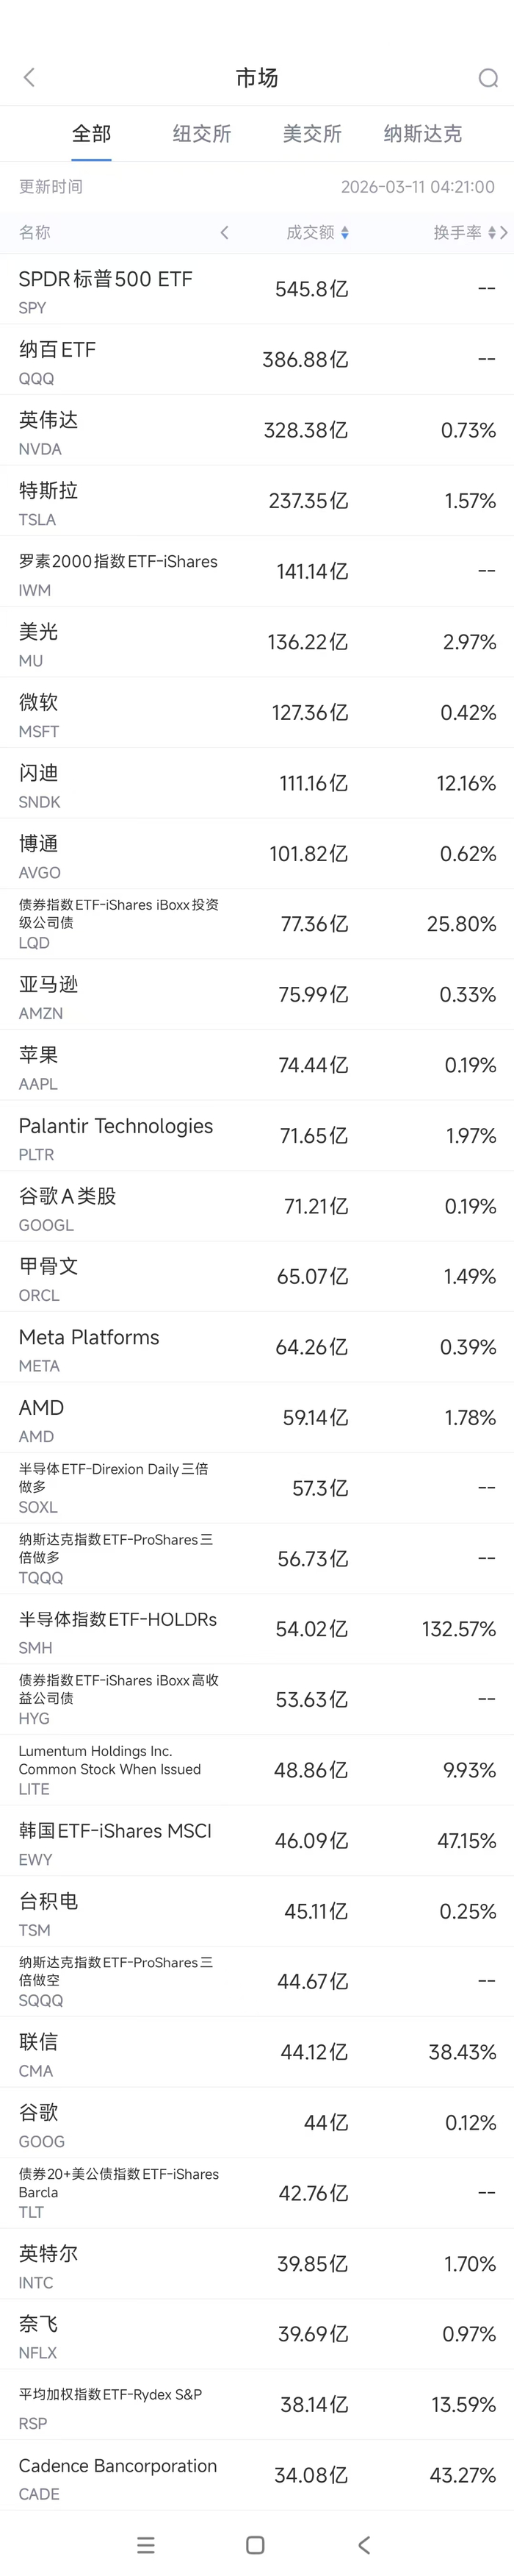View Palantir Technologies PLTR quote
The width and height of the screenshot is (514, 2576).
tap(256, 1136)
